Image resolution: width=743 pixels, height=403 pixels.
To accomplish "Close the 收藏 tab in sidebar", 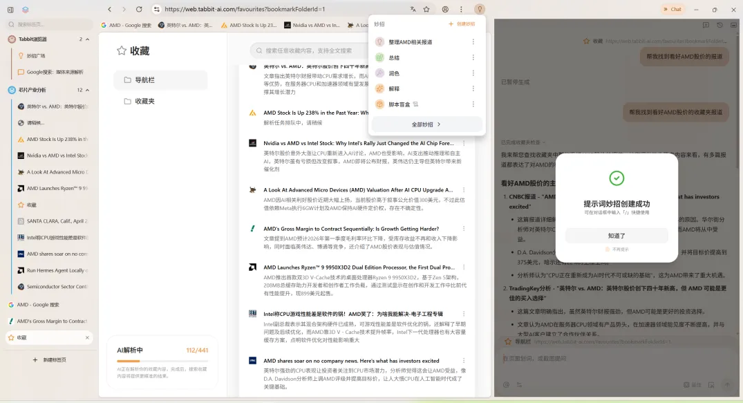I will click(87, 337).
